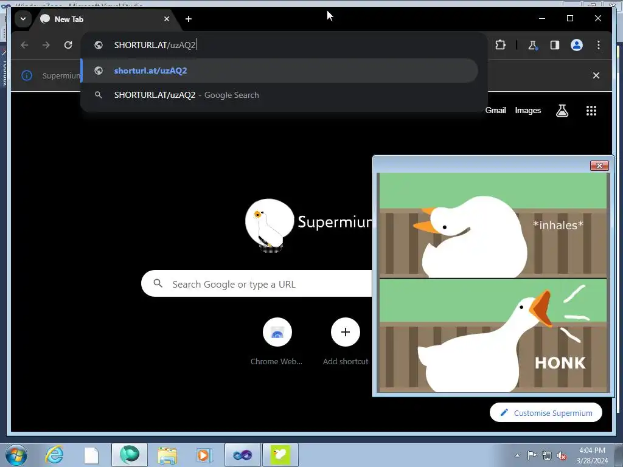623x467 pixels.
Task: Switch to Visual Studio taskbar icon
Action: pos(242,455)
